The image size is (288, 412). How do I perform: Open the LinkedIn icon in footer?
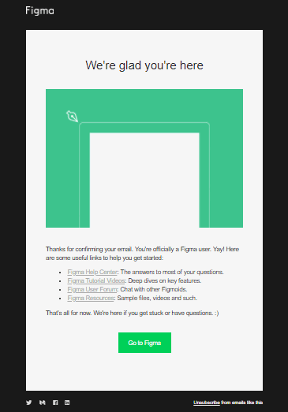[67, 403]
